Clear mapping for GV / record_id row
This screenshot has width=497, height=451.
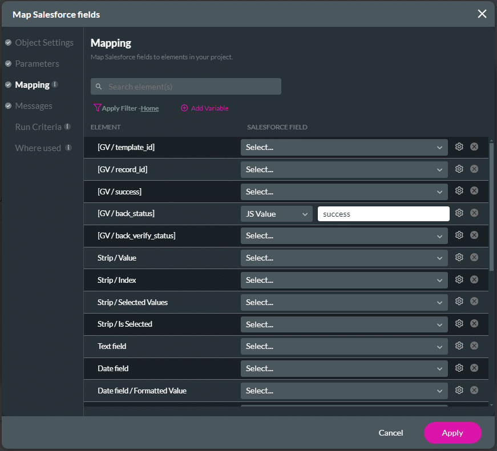pos(474,169)
